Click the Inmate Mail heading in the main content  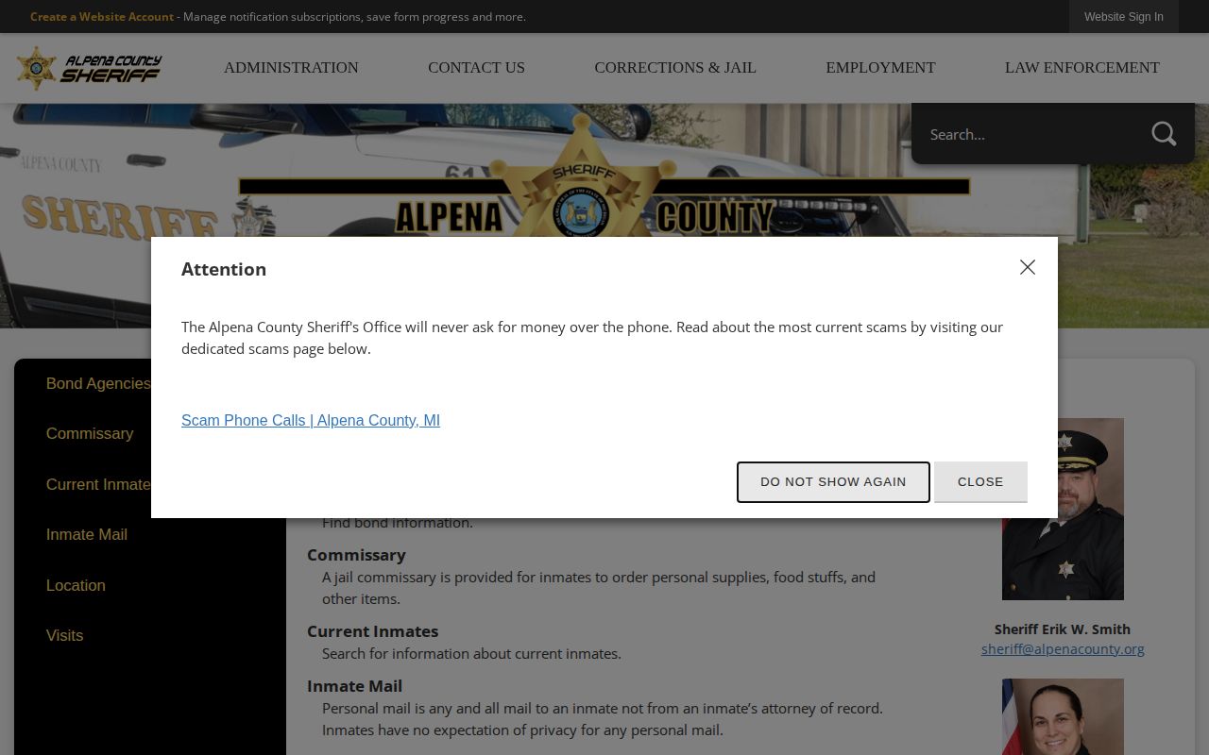coord(354,686)
